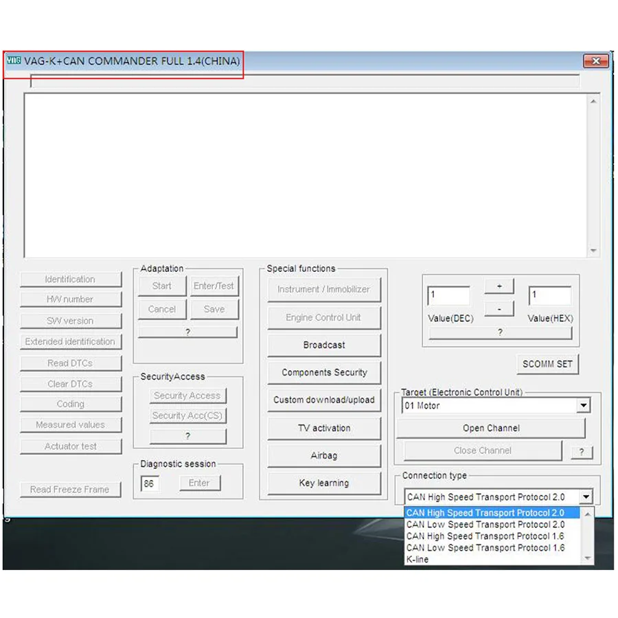Click the SCOMM SET button
Image resolution: width=618 pixels, height=618 pixels.
[x=547, y=364]
